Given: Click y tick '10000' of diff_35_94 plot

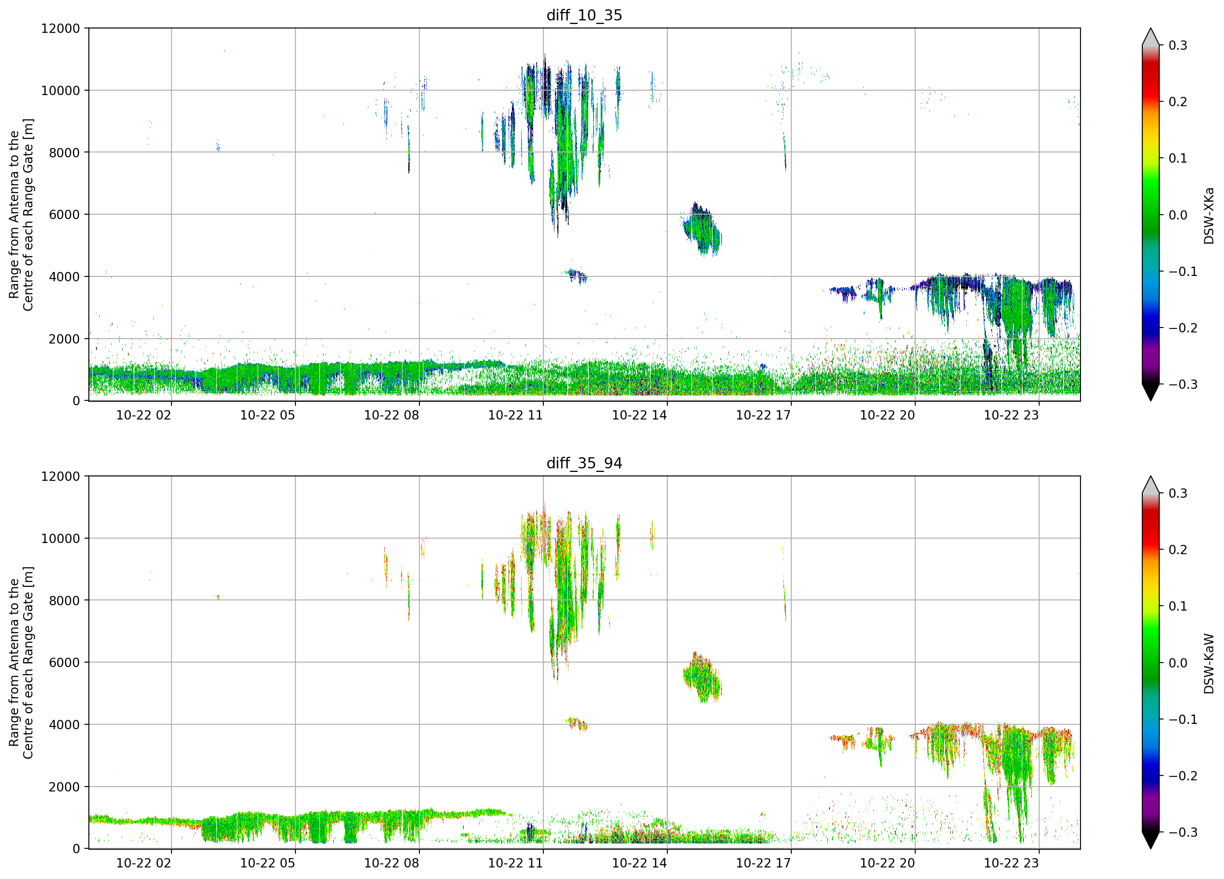Looking at the screenshot, I should click(x=60, y=538).
